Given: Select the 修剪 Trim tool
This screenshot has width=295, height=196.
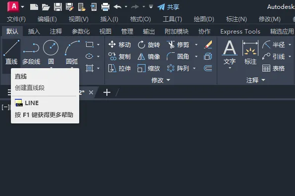Looking at the screenshot, I should (x=178, y=45).
